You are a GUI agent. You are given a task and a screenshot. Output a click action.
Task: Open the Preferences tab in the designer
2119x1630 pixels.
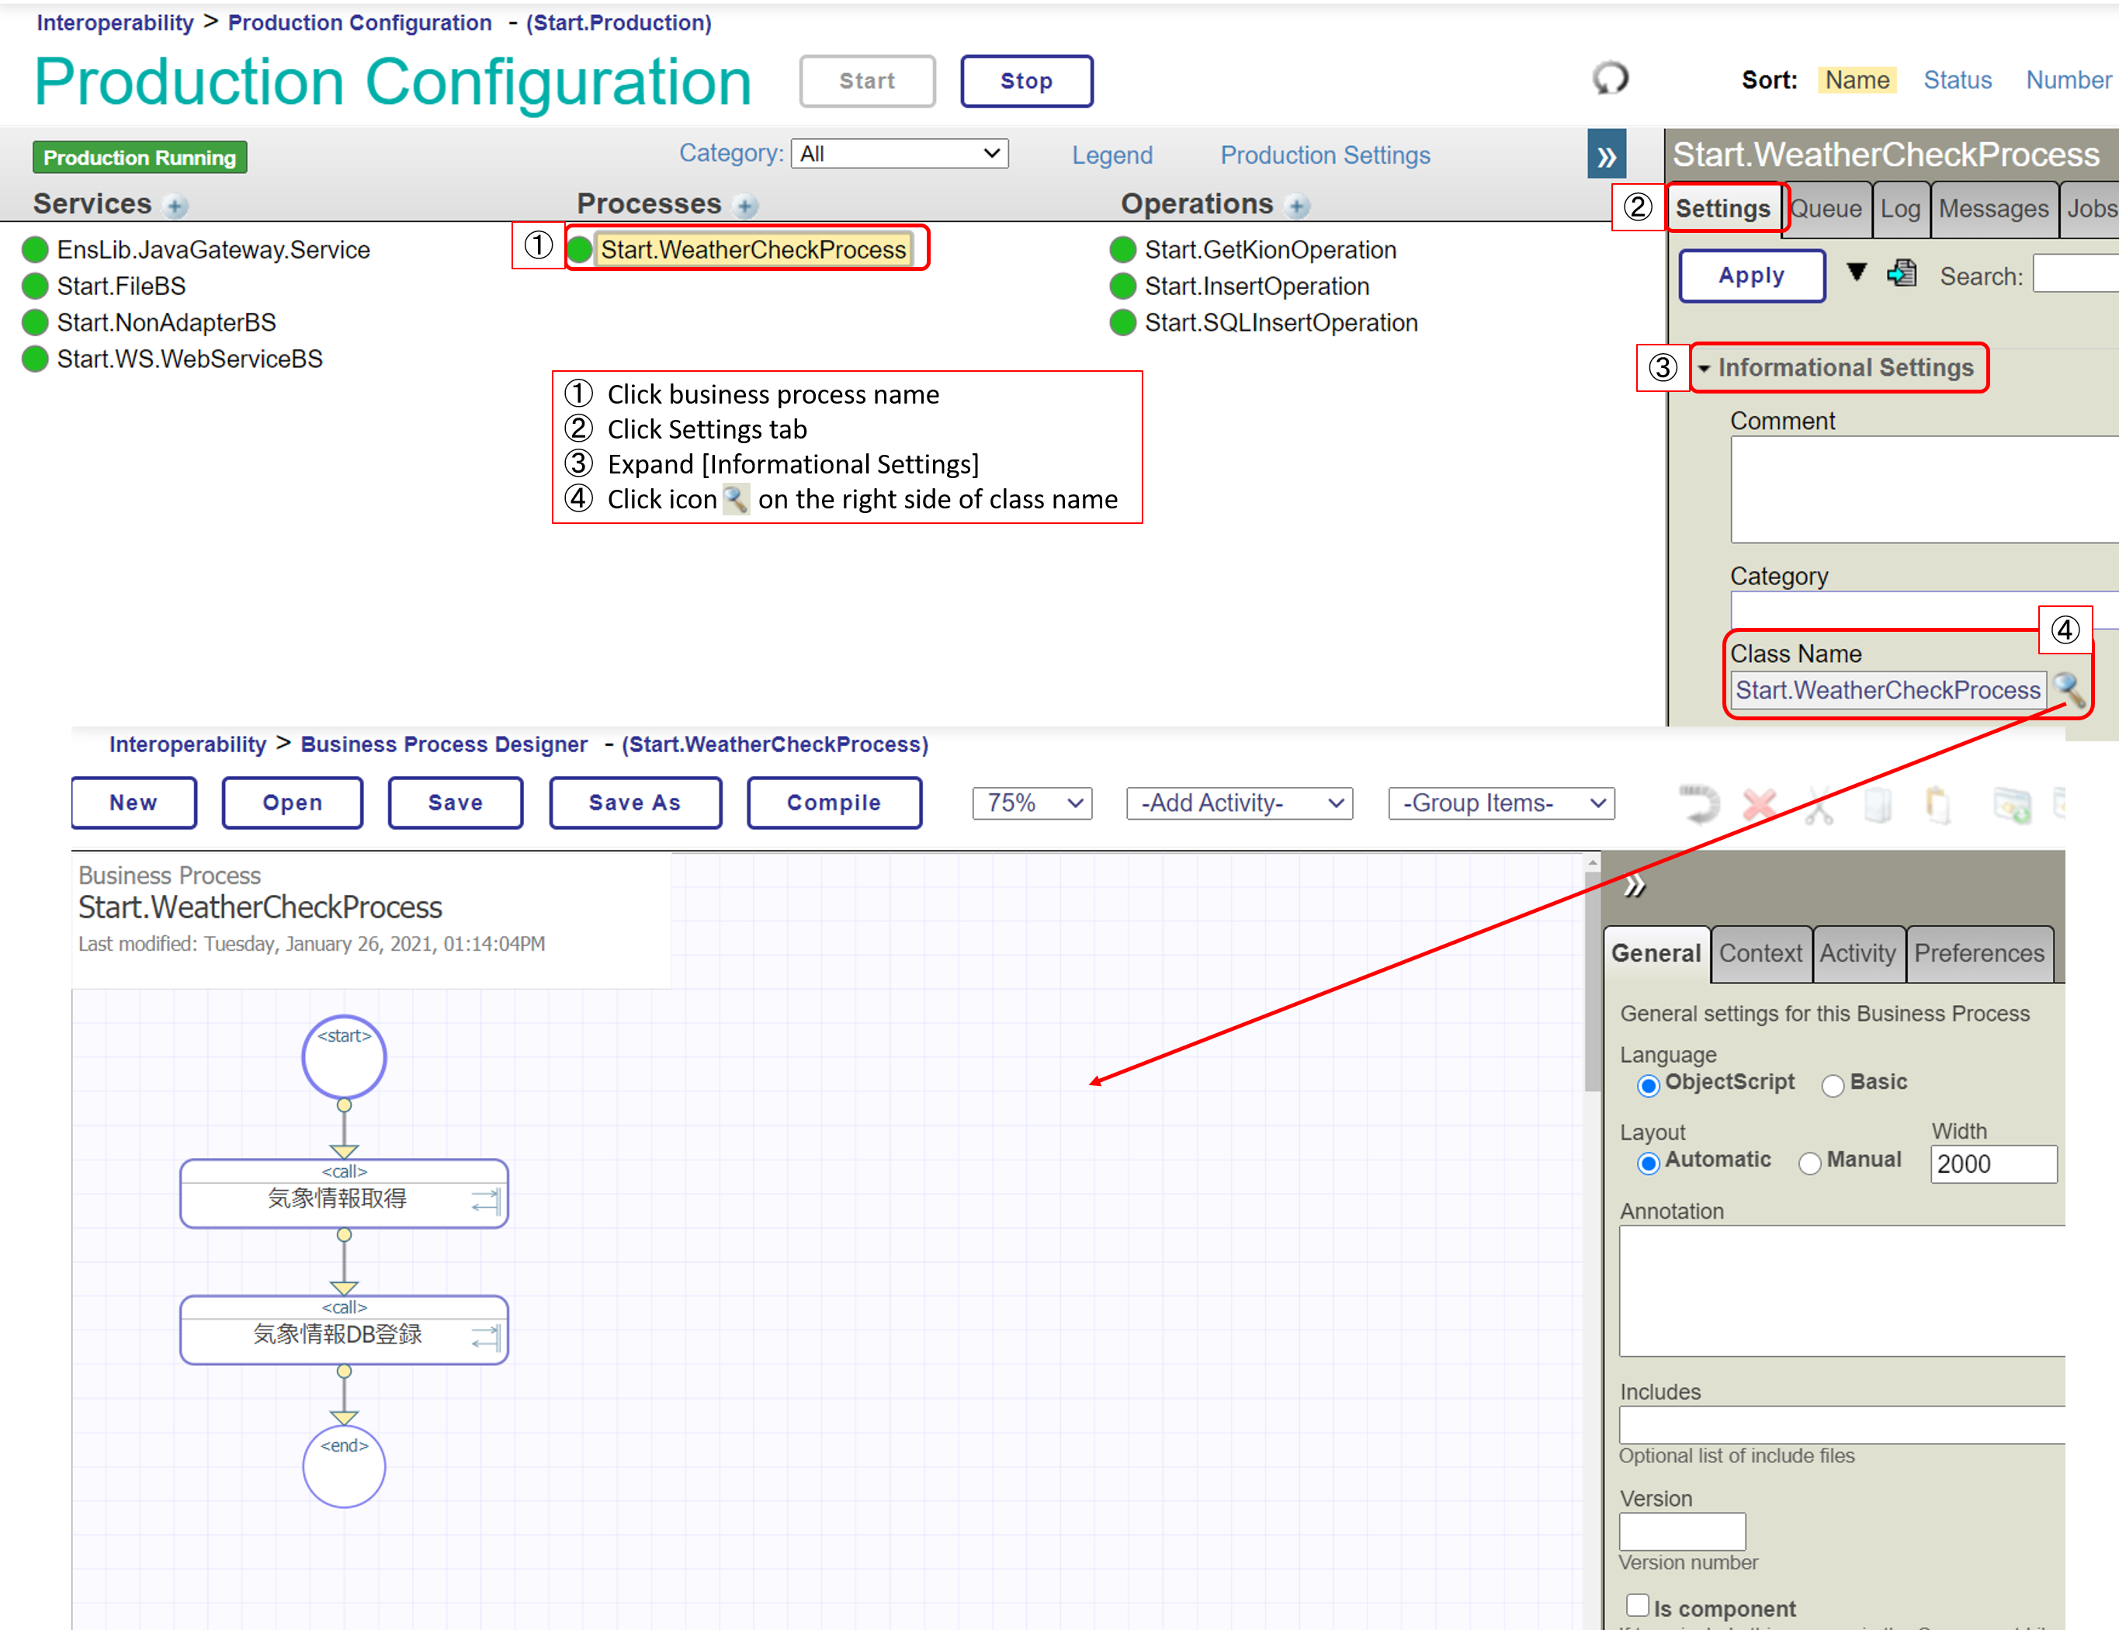tap(1979, 953)
